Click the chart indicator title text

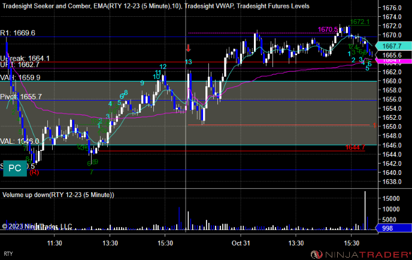pyautogui.click(x=156, y=6)
